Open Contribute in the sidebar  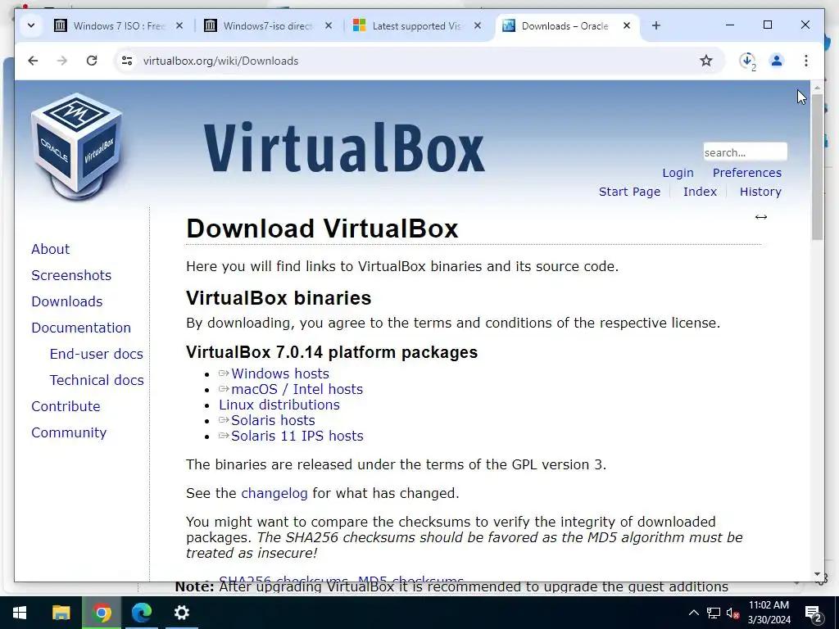66,406
